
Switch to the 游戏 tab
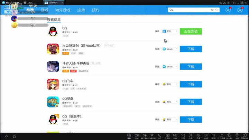[x=45, y=10]
